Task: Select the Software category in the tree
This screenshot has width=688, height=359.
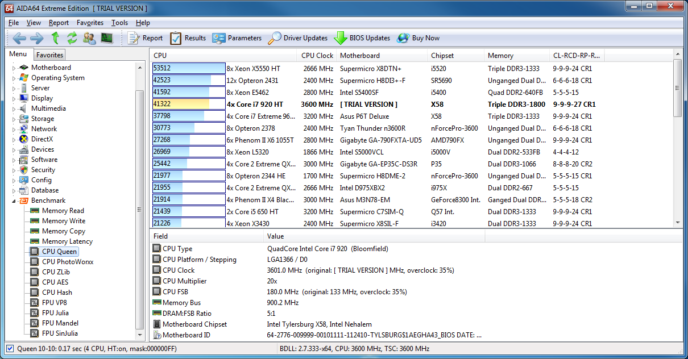Action: pos(44,160)
